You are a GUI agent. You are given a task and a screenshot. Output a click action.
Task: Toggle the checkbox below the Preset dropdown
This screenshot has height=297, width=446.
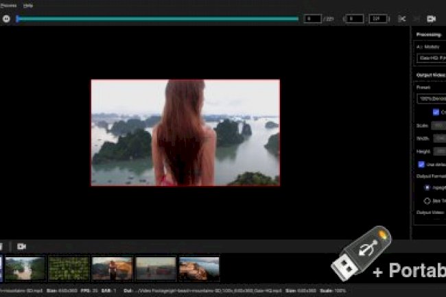click(x=436, y=112)
